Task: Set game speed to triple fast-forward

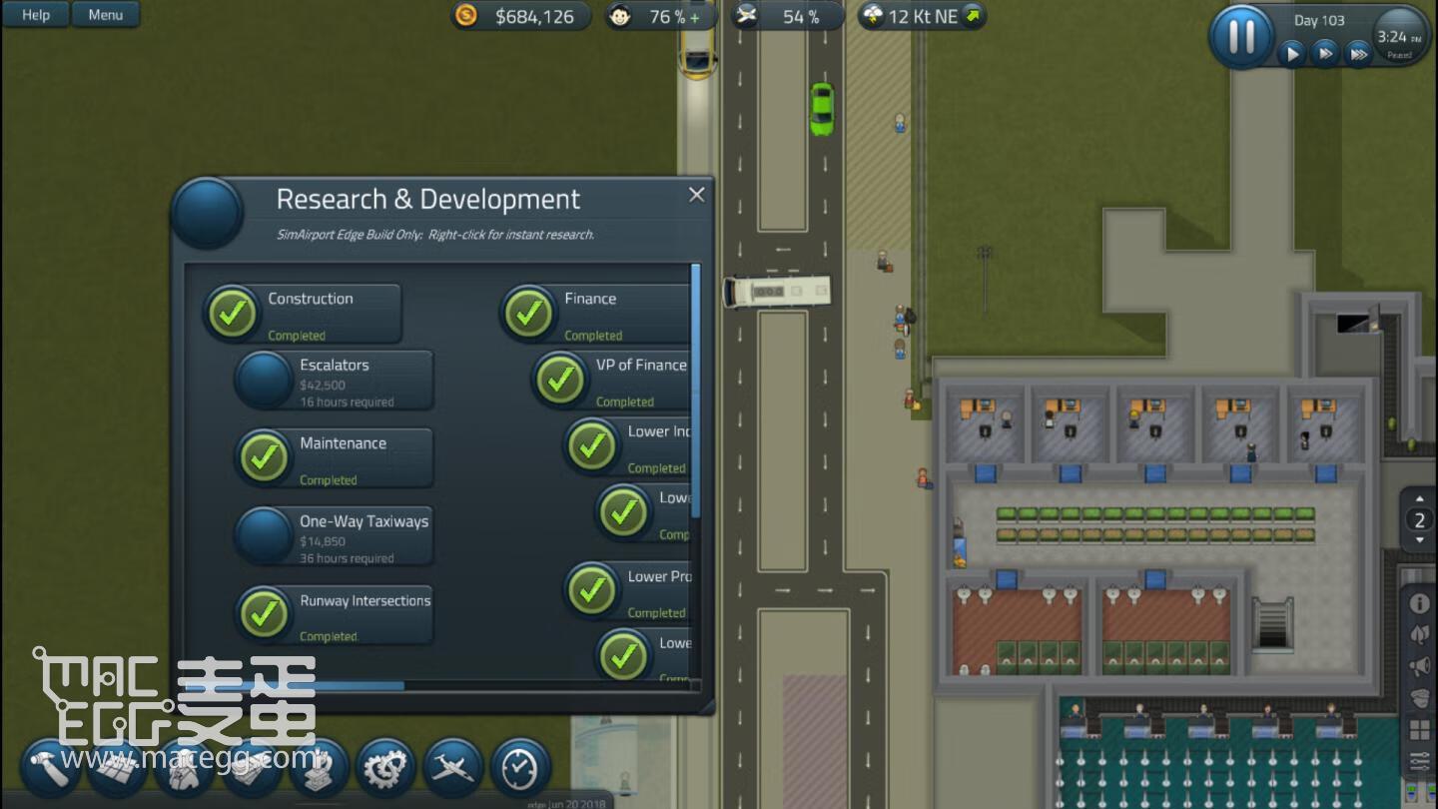Action: tap(1357, 53)
